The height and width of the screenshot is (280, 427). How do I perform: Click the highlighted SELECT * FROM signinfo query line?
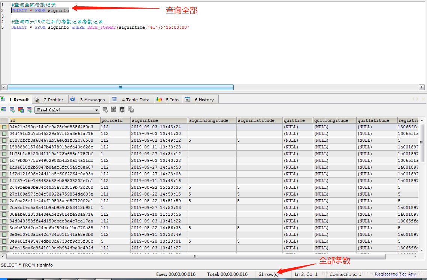[40, 10]
